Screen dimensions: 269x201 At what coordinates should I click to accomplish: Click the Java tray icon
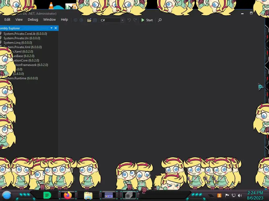pos(219,195)
